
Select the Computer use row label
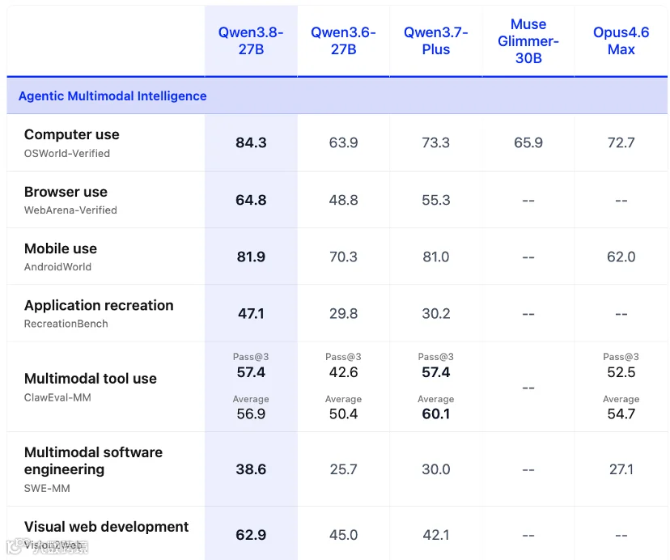[x=72, y=134]
